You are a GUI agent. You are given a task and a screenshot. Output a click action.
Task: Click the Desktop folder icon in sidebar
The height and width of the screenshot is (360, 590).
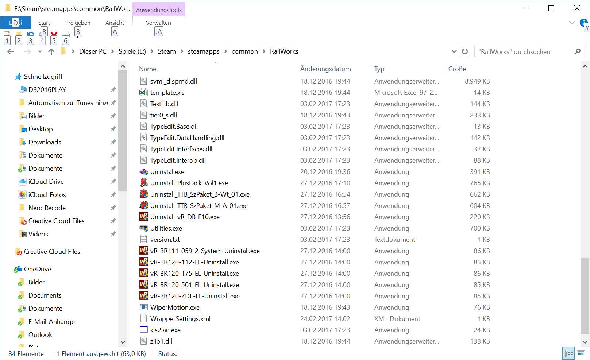23,129
